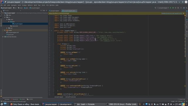Click the inspection indicator square atop editor scrollbar
188x106 pixels.
(x=185, y=16)
